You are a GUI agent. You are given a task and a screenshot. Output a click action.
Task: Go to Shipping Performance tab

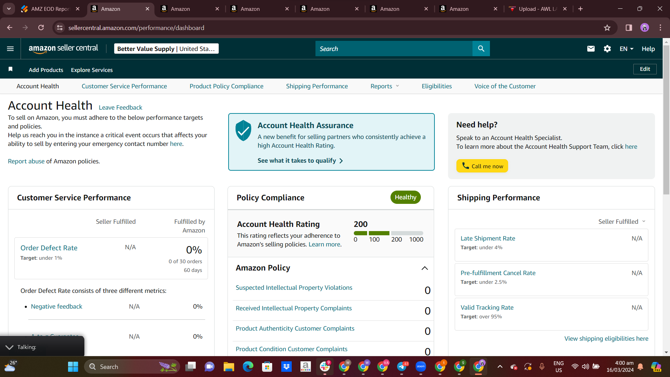pos(317,86)
